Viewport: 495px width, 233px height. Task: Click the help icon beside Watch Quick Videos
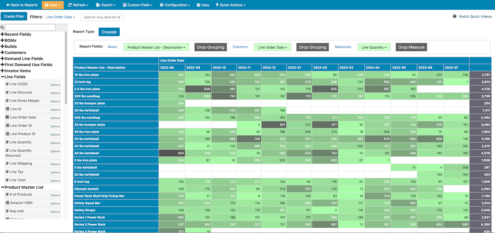454,16
